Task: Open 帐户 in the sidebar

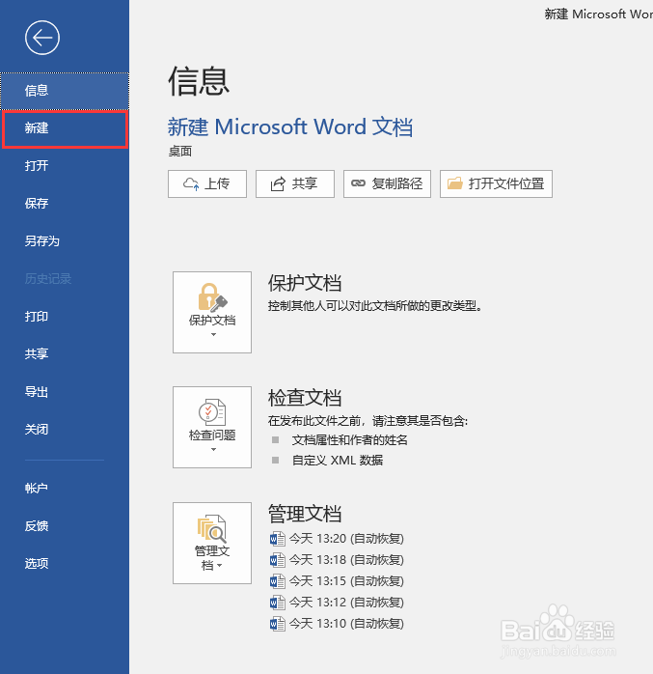Action: click(65, 488)
